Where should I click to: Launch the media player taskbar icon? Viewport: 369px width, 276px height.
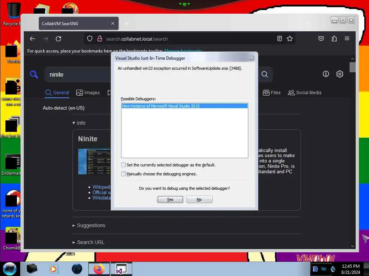pos(53,269)
